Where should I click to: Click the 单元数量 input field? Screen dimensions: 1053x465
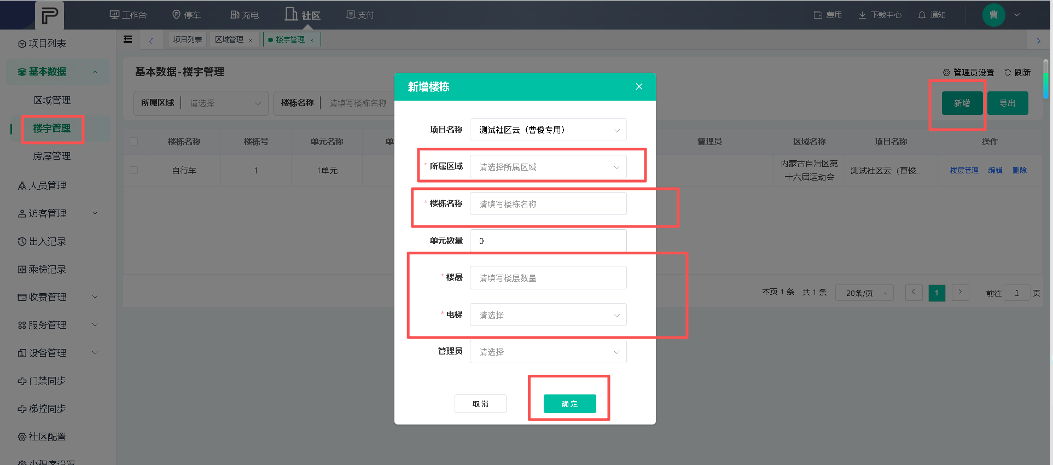click(548, 241)
